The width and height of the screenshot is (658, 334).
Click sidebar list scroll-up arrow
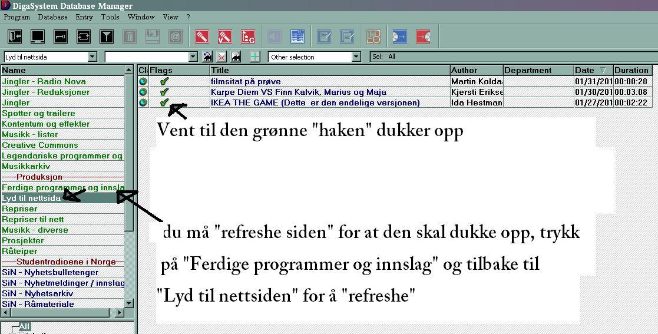click(129, 70)
